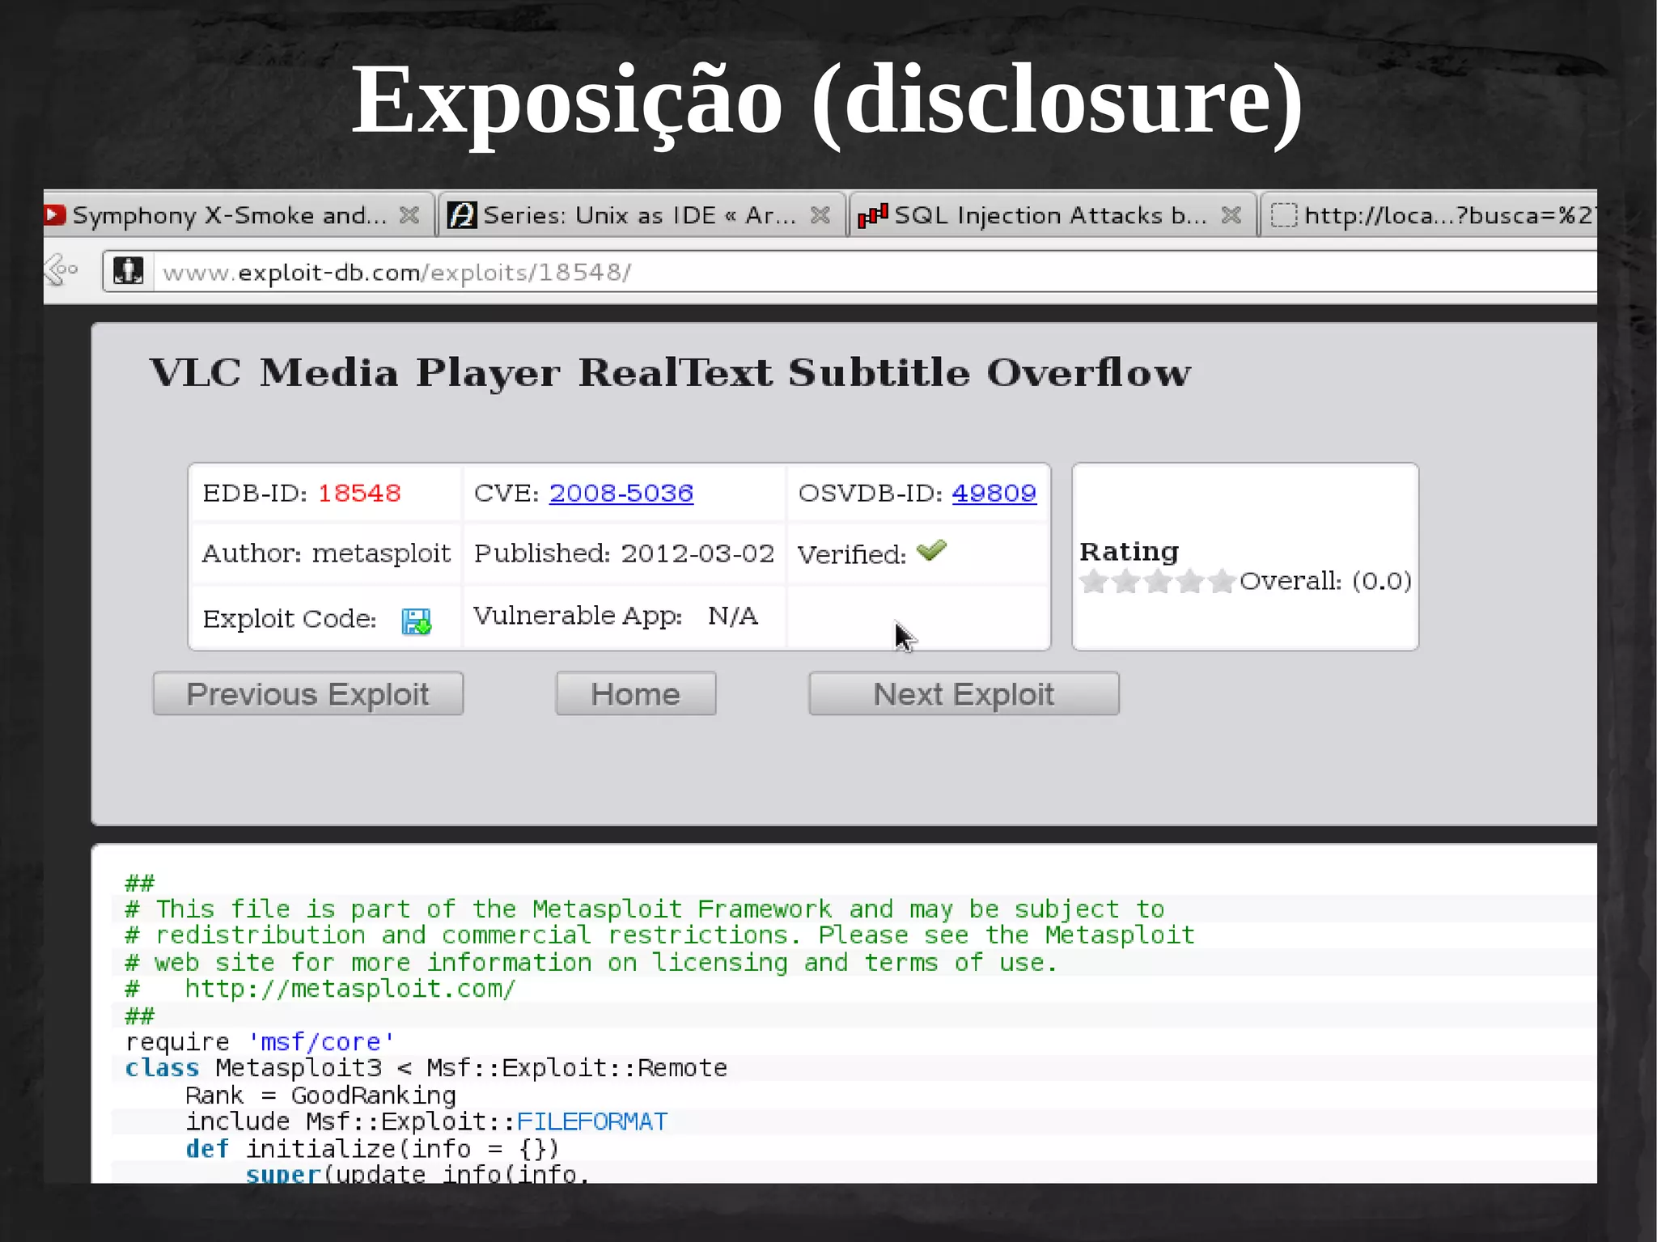Click the Arabesque favicon on second tab
This screenshot has width=1657, height=1242.
[x=462, y=215]
